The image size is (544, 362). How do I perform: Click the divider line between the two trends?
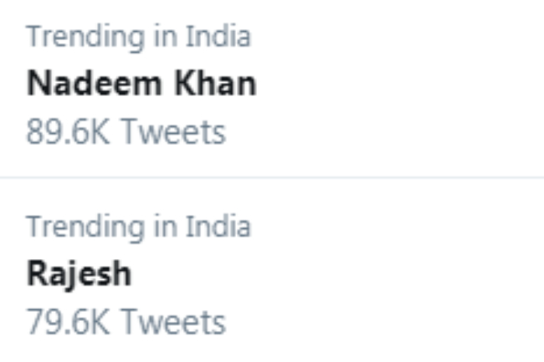coord(272,177)
